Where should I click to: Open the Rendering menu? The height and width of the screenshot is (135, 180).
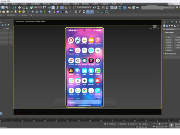[x=46, y=4]
